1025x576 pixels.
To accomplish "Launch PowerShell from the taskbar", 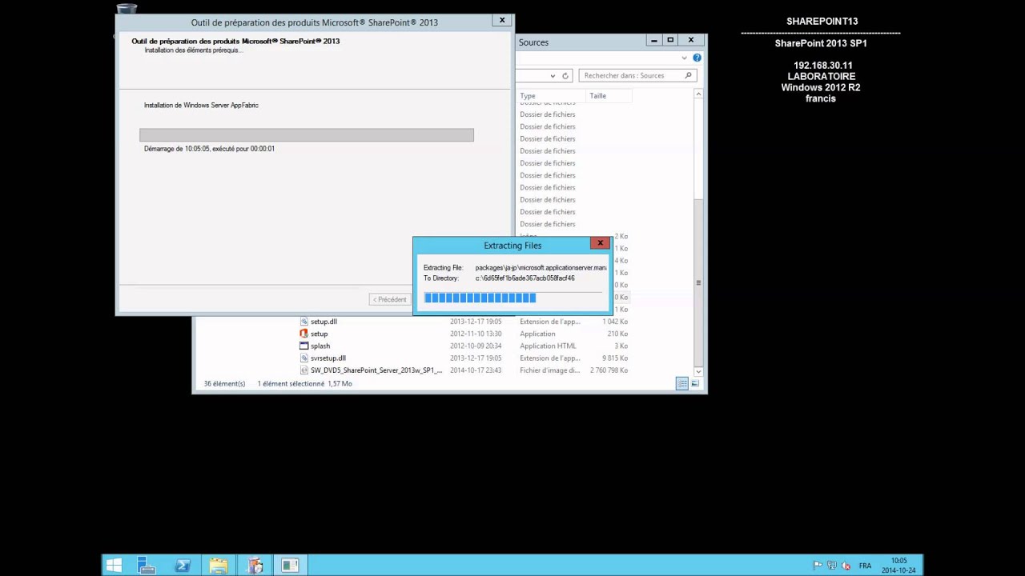I will click(x=182, y=566).
